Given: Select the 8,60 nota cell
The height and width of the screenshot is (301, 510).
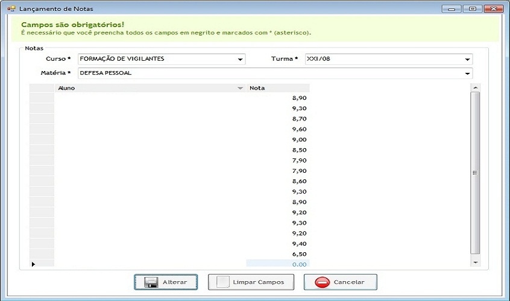Looking at the screenshot, I should (x=278, y=181).
